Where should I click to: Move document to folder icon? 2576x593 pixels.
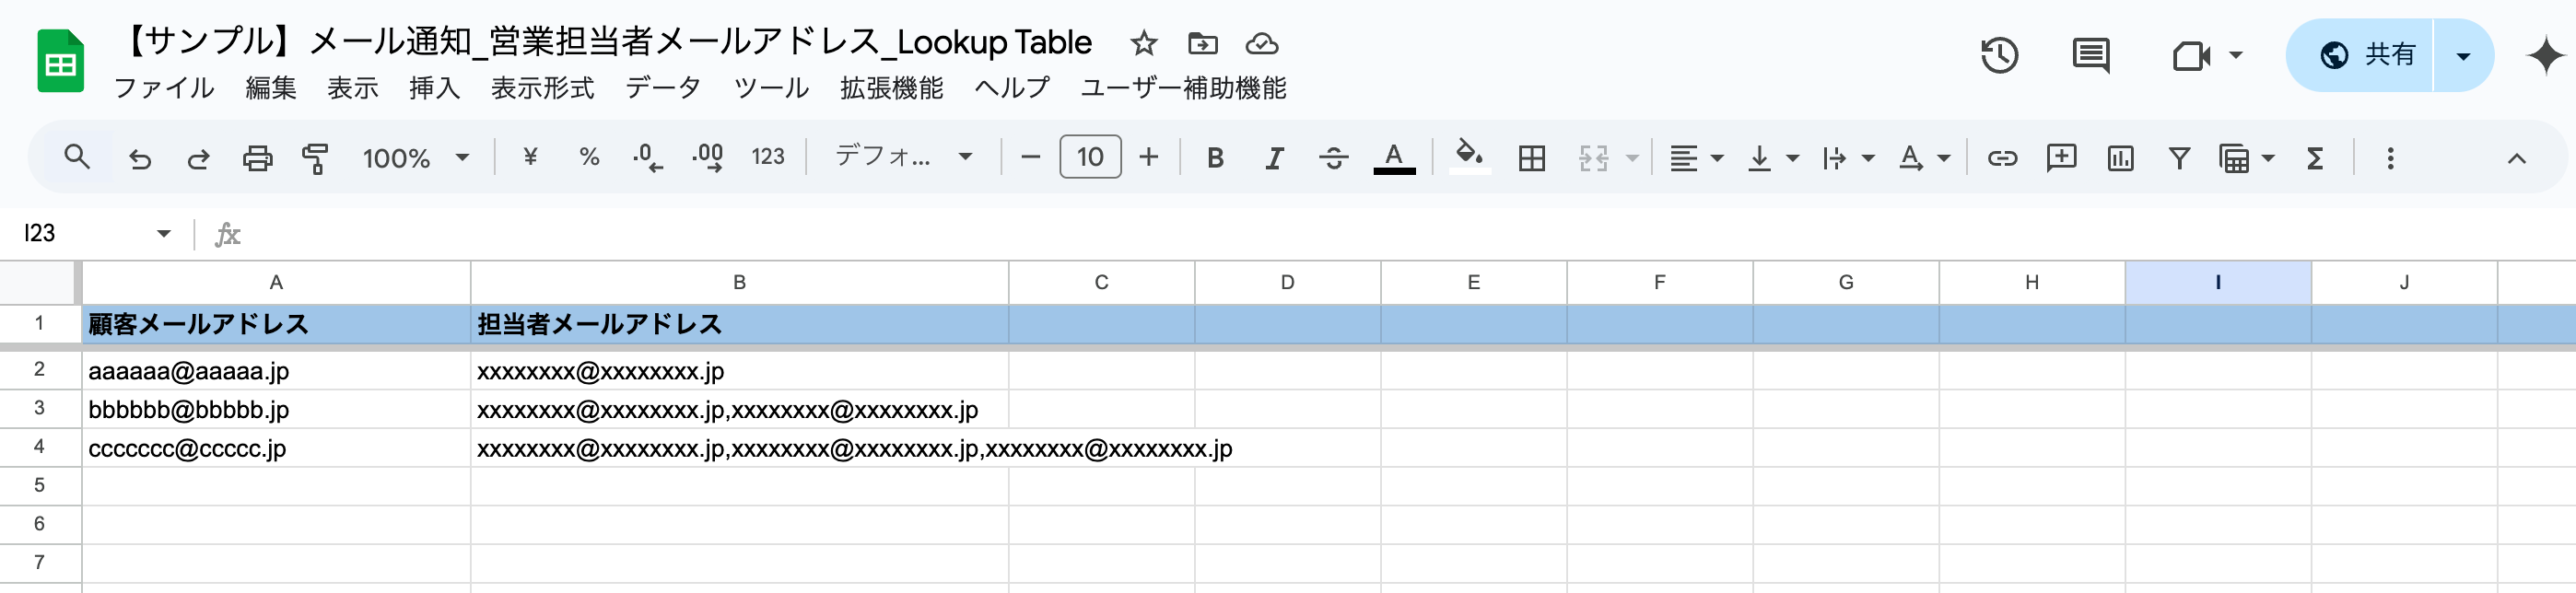click(x=1202, y=43)
